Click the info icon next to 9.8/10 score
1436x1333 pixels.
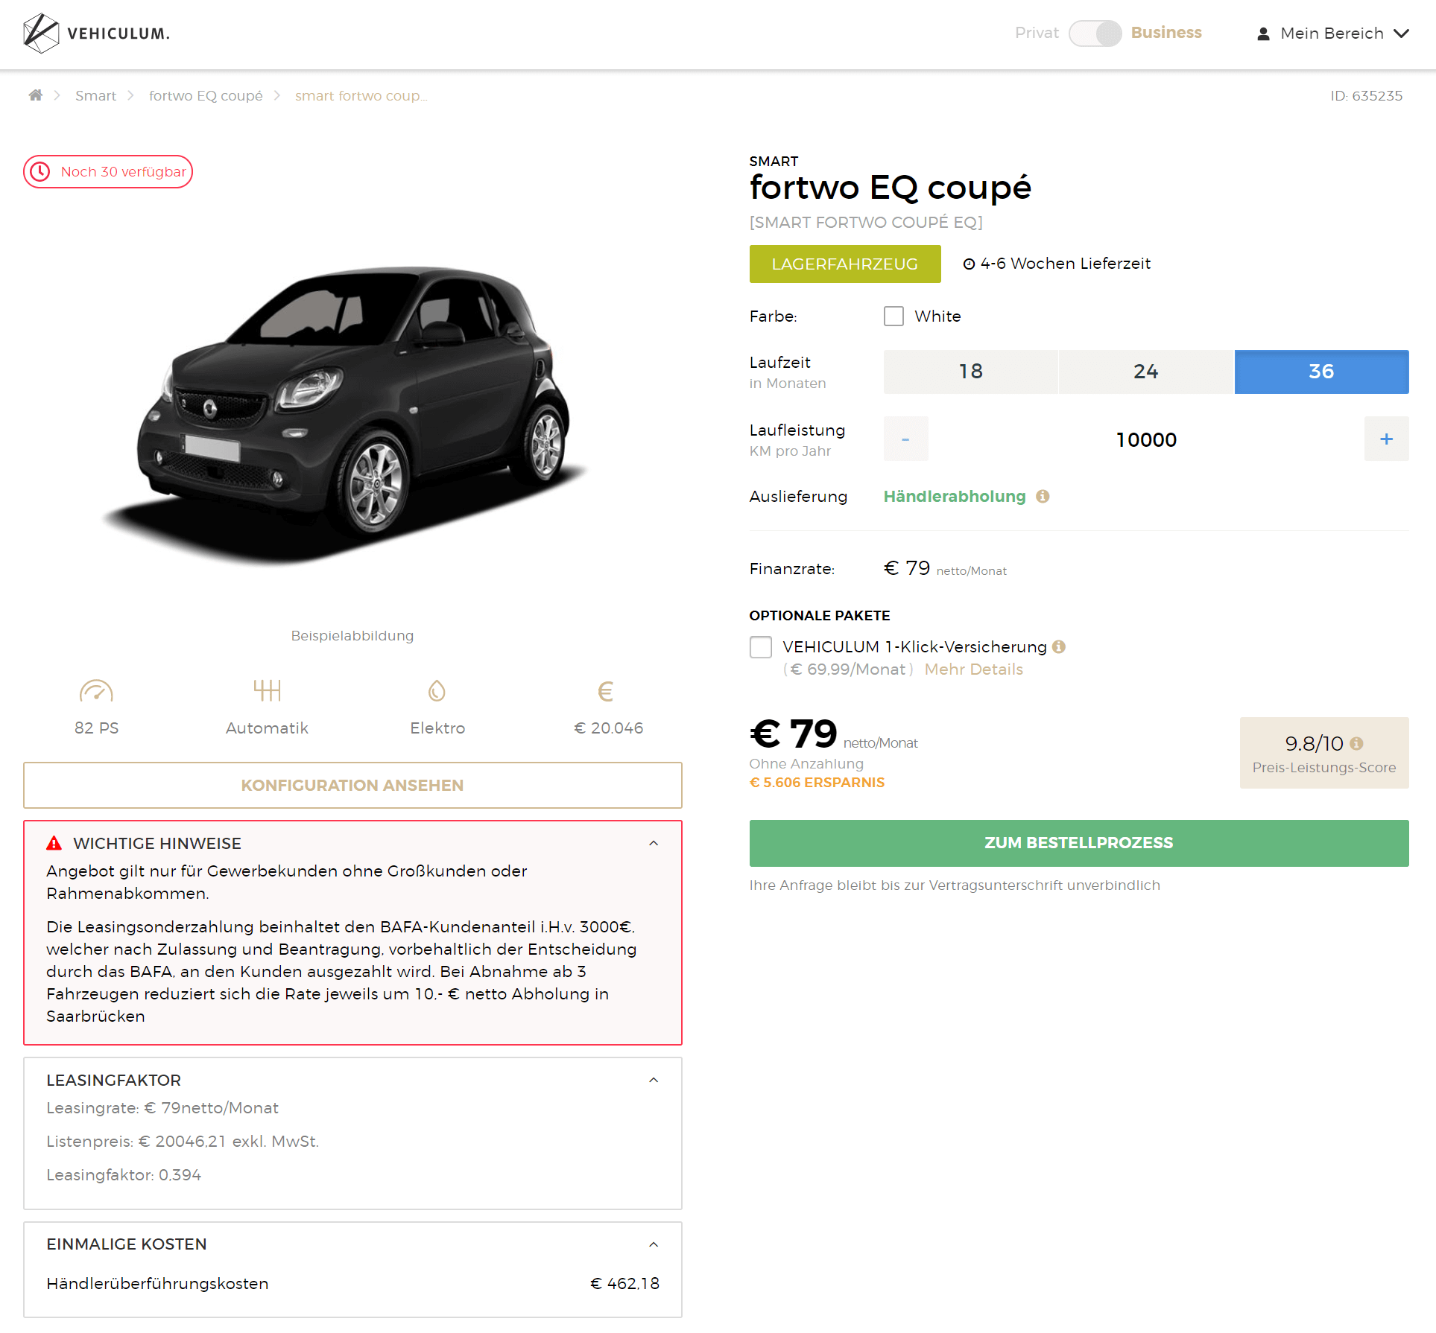1356,743
